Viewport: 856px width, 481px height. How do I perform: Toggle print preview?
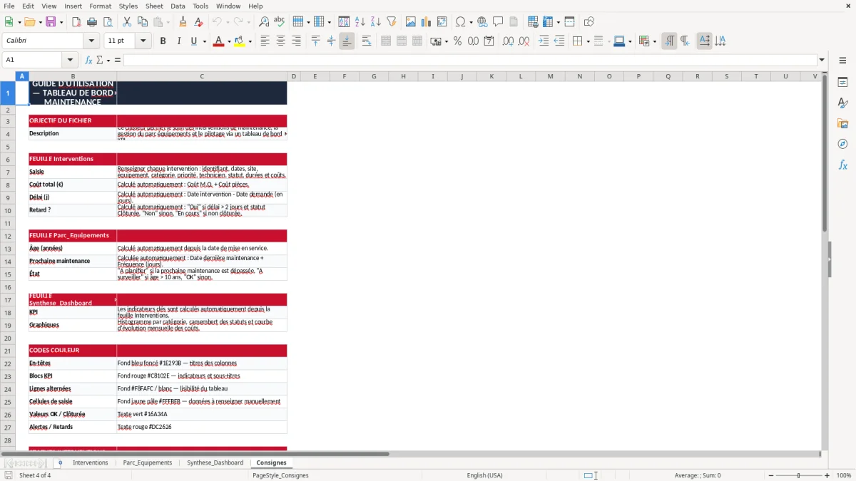pos(107,22)
